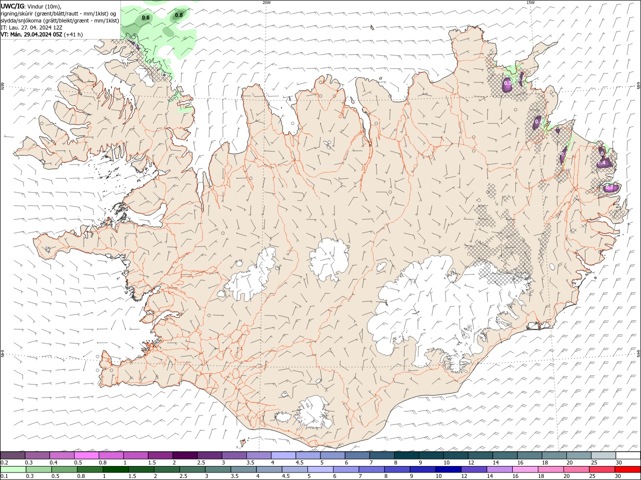Click the bright red swatch at 30 in lower legend
This screenshot has height=480, width=641.
(627, 469)
